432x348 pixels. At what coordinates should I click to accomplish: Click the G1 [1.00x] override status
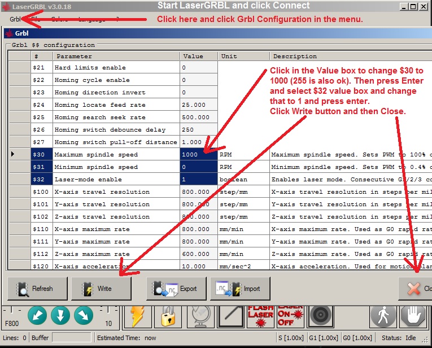(324, 338)
